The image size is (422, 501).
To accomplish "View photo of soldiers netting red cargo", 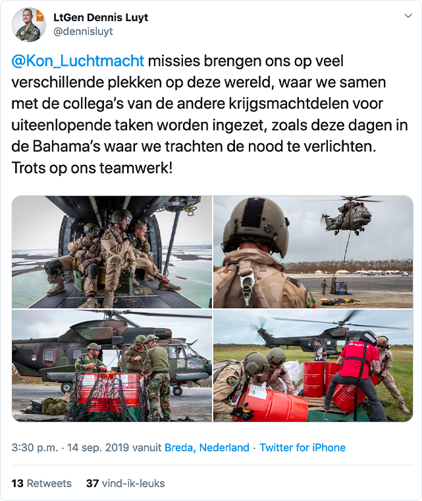I will coord(112,365).
